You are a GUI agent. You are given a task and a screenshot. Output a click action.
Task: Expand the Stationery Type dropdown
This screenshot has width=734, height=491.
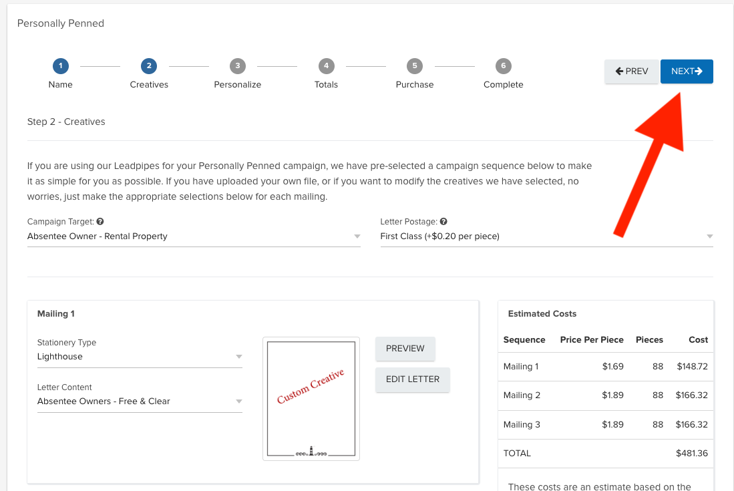[x=140, y=357]
